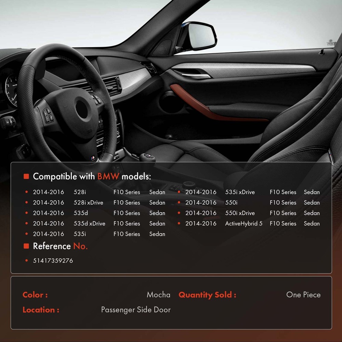Click the 'Location :' label
The height and width of the screenshot is (342, 342).
point(41,310)
